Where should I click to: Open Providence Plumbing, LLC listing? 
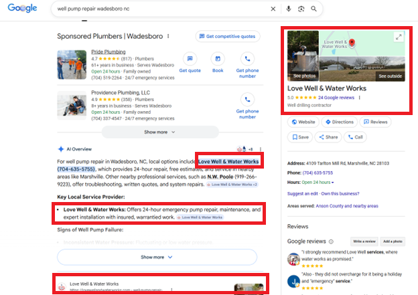(x=121, y=93)
